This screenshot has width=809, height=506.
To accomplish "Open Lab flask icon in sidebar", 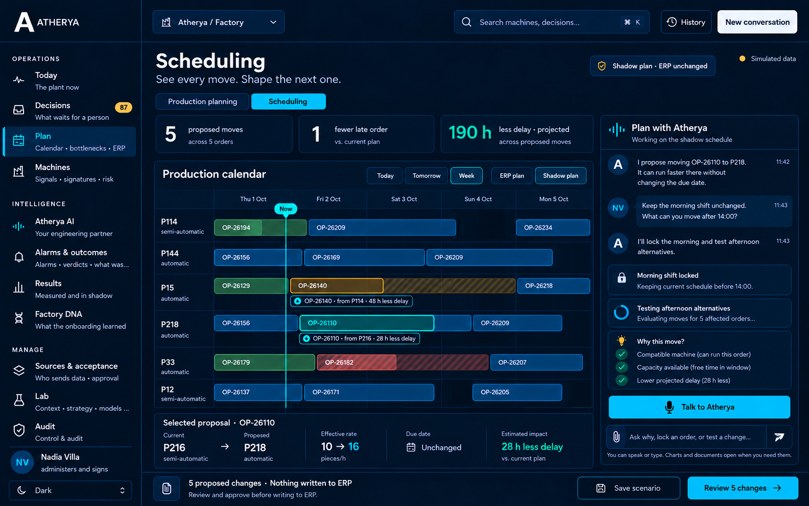I will (19, 401).
